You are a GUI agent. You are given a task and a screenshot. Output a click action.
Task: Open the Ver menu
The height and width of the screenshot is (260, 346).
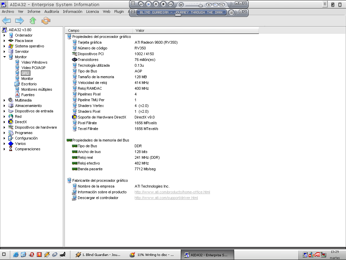[x=21, y=12]
